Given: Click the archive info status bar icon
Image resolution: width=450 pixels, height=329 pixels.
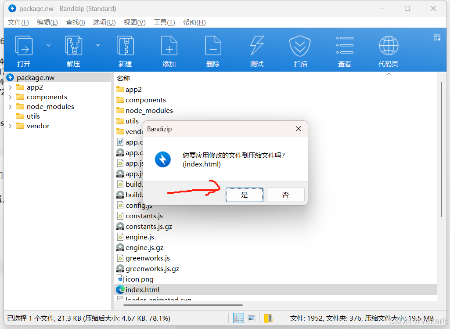Looking at the screenshot, I should [x=268, y=318].
